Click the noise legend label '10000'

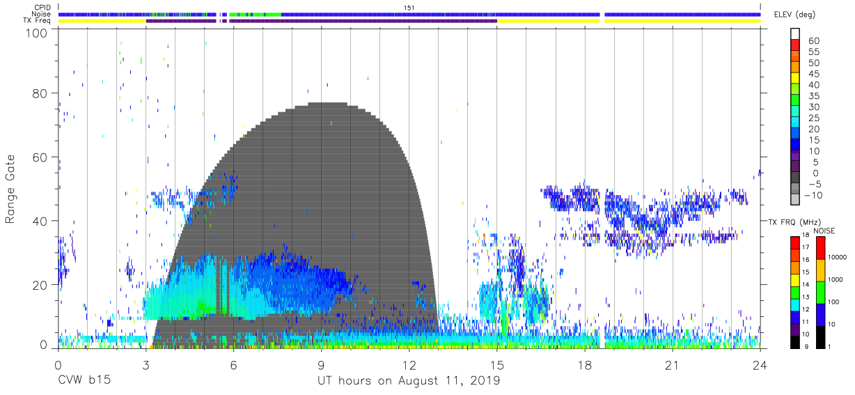tap(838, 258)
